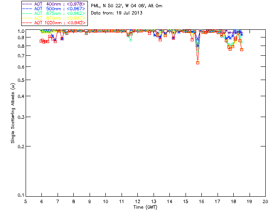
Task: Click the x-axis tick label '6'
Action: click(x=42, y=201)
